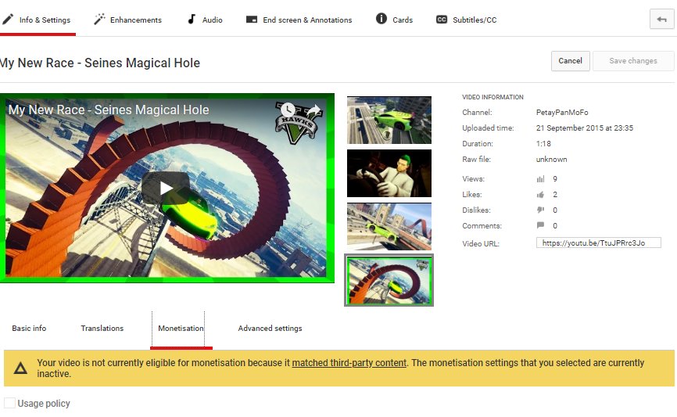Viewport: 677px width, 417px height.
Task: Click the Video URL field
Action: pyautogui.click(x=598, y=243)
